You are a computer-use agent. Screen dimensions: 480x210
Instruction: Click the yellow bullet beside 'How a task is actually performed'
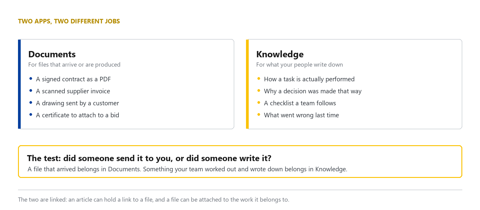259,78
